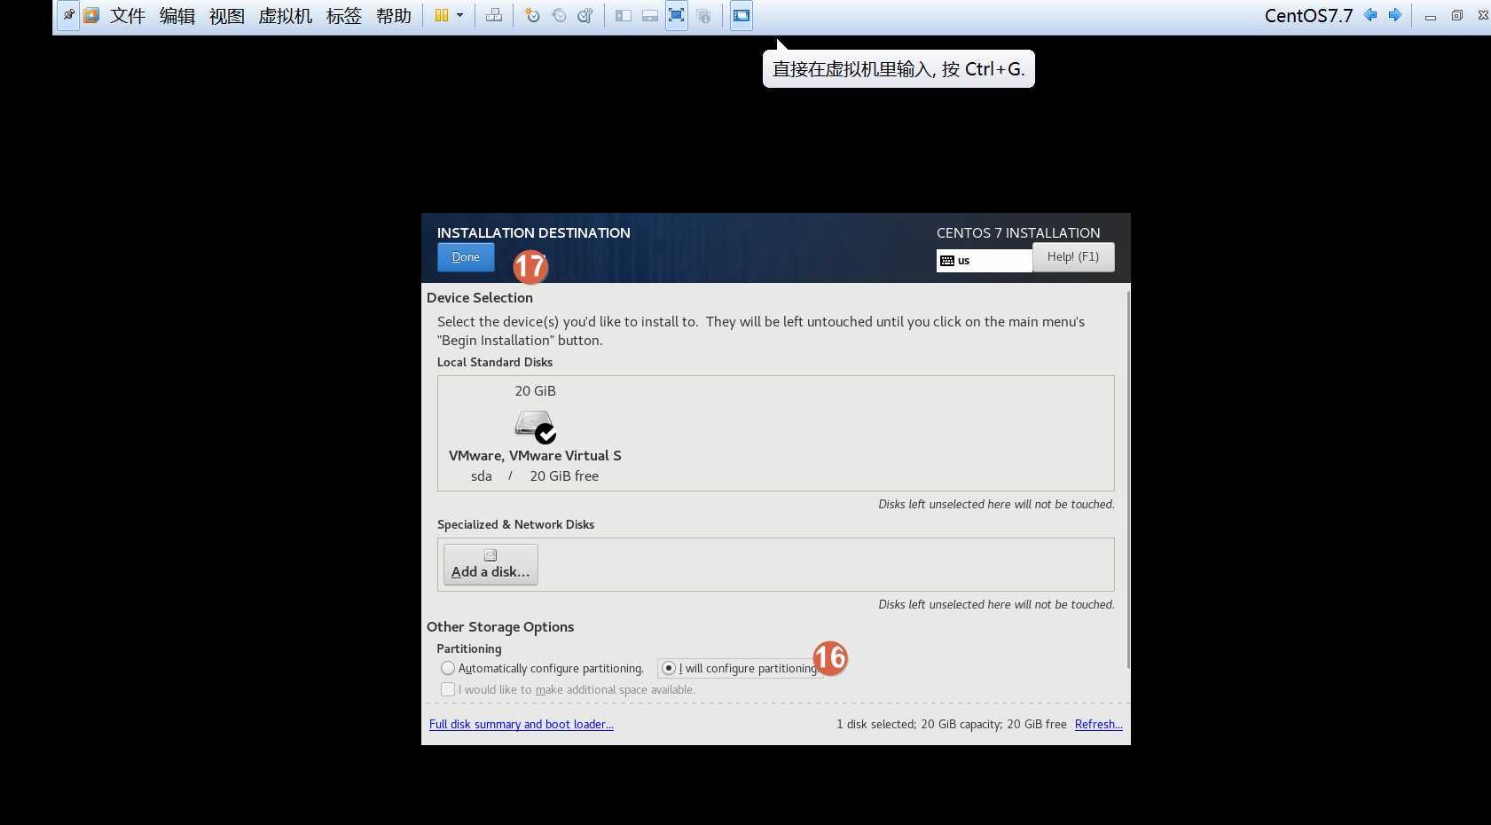Select Automatically configure partitioning radio

[x=448, y=668]
